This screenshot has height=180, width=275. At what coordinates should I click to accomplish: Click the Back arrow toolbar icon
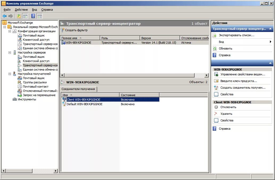pyautogui.click(x=4, y=16)
